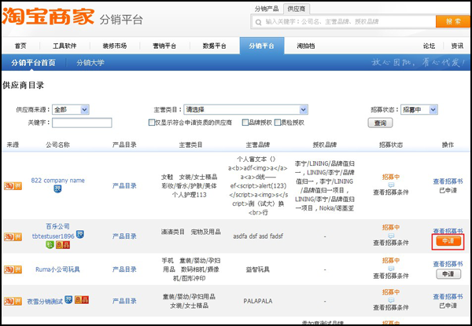The image size is (472, 326).
Task: Open 论坛 link in navigation
Action: pyautogui.click(x=429, y=46)
